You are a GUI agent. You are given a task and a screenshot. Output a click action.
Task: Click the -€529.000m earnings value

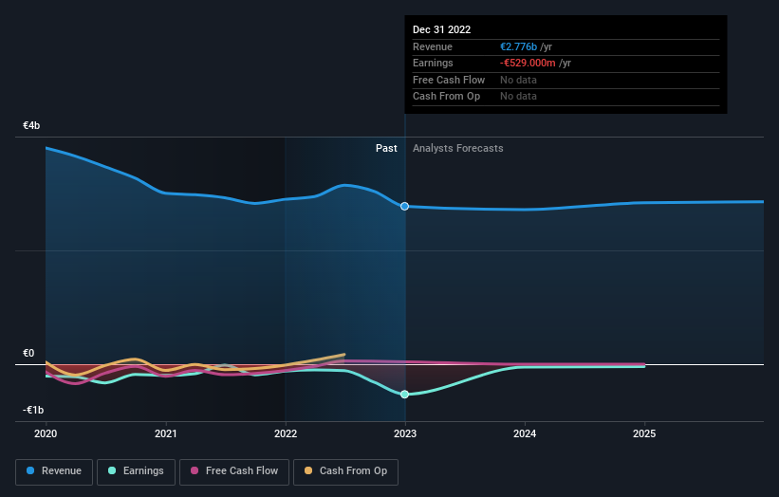(528, 63)
